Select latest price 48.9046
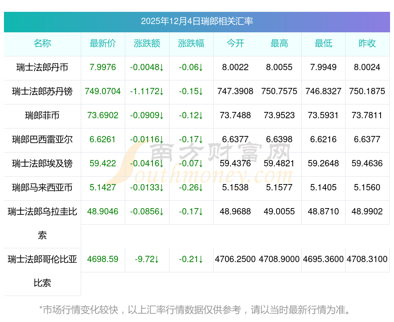Screen dimensions: 394x322 pyautogui.click(x=103, y=211)
